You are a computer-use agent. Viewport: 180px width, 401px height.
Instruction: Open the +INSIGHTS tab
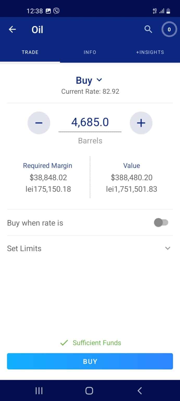coord(150,52)
